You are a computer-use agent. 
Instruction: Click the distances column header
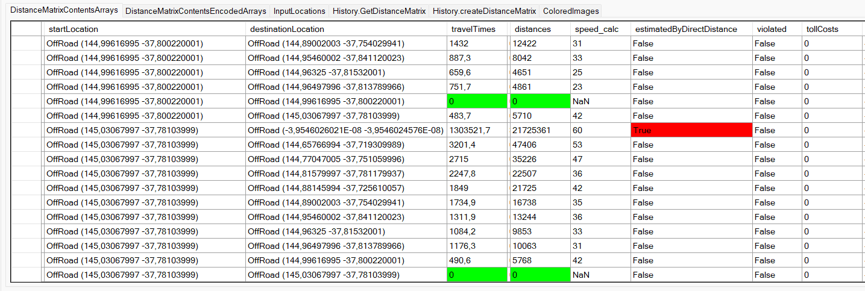(x=539, y=29)
